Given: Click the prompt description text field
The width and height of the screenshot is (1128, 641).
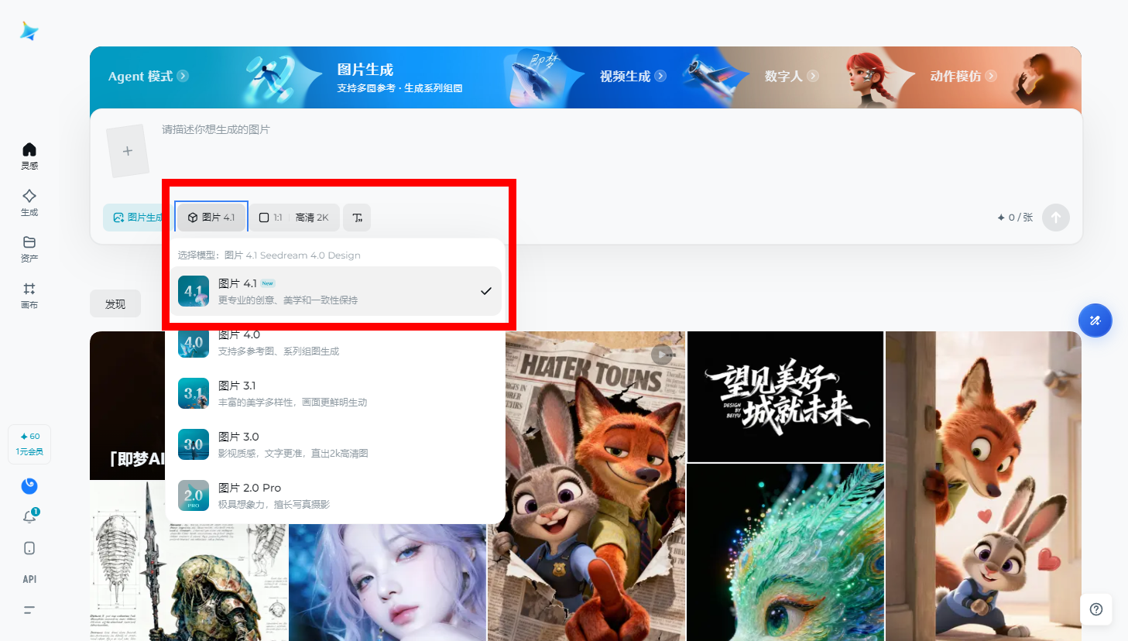Looking at the screenshot, I should [x=542, y=147].
